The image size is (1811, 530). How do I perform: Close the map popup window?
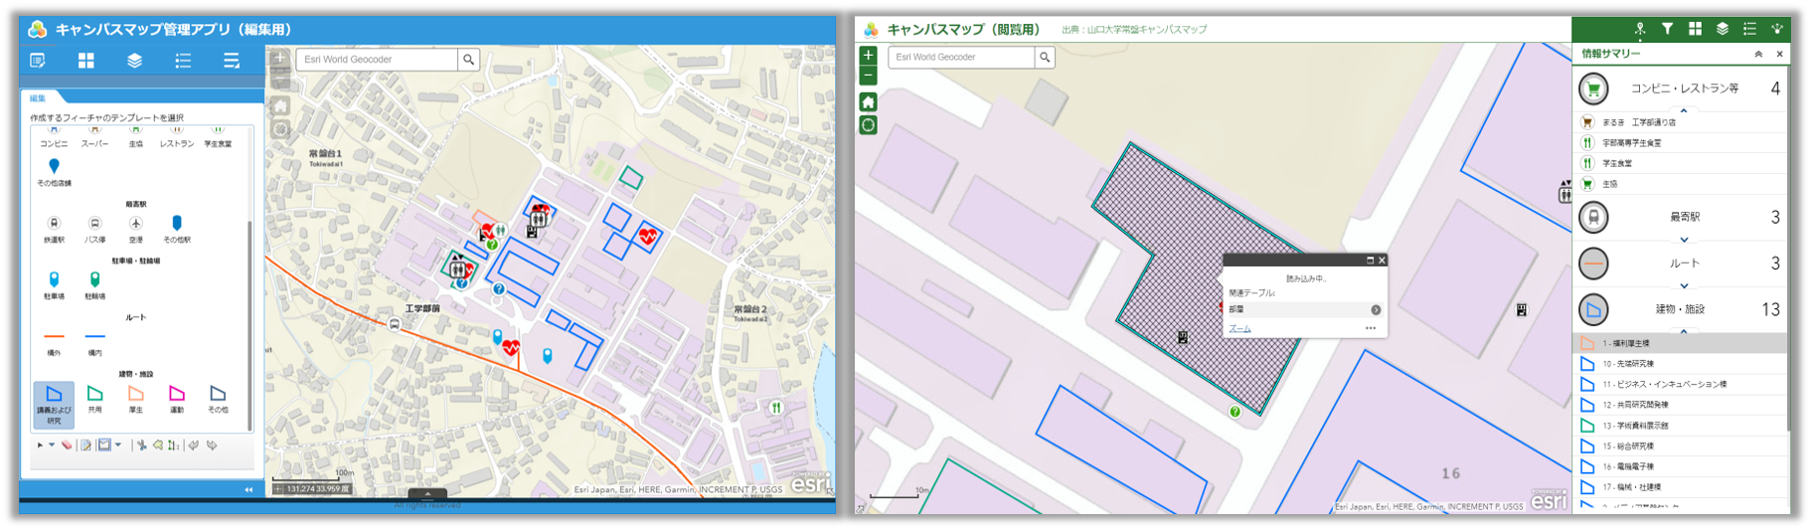[x=1382, y=261]
